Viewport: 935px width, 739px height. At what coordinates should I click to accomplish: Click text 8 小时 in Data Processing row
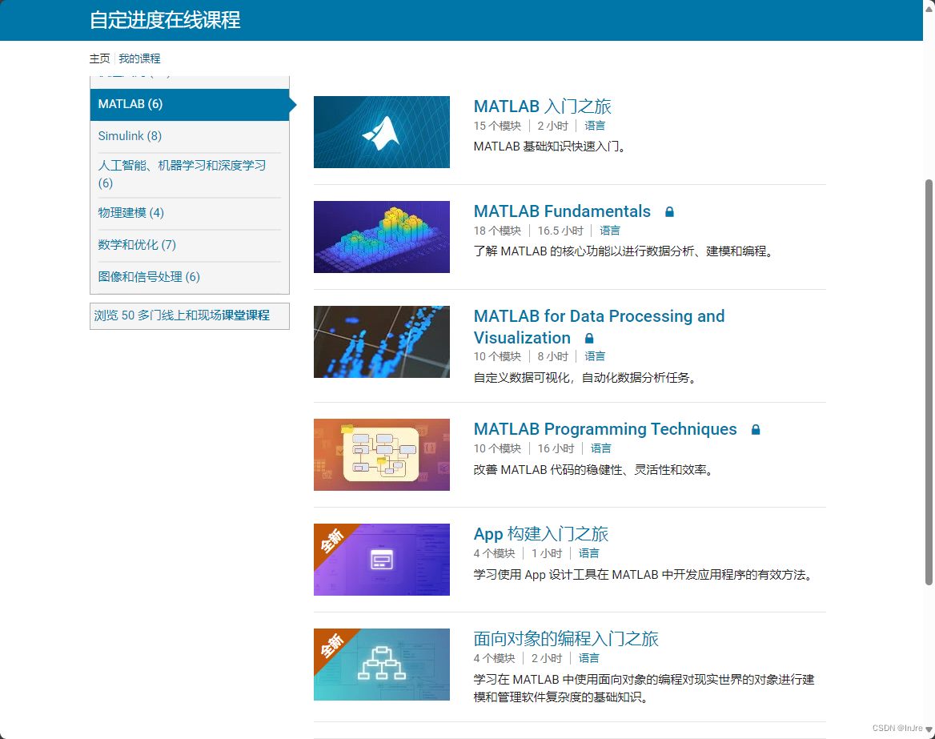(553, 356)
